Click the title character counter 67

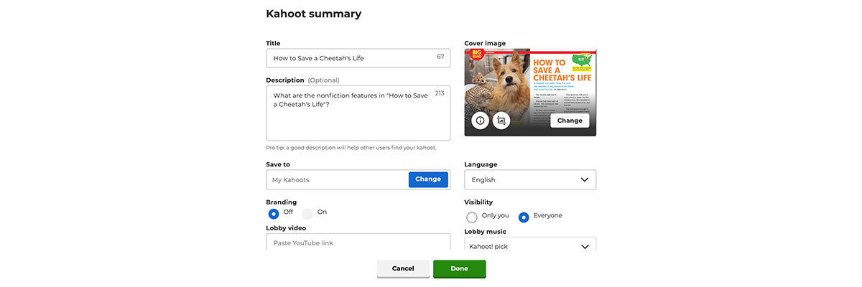coord(440,57)
